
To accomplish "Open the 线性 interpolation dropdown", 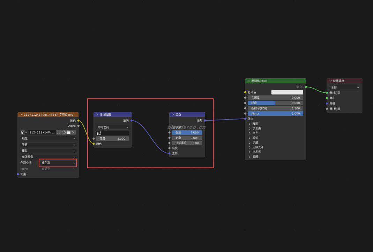I will click(x=48, y=138).
